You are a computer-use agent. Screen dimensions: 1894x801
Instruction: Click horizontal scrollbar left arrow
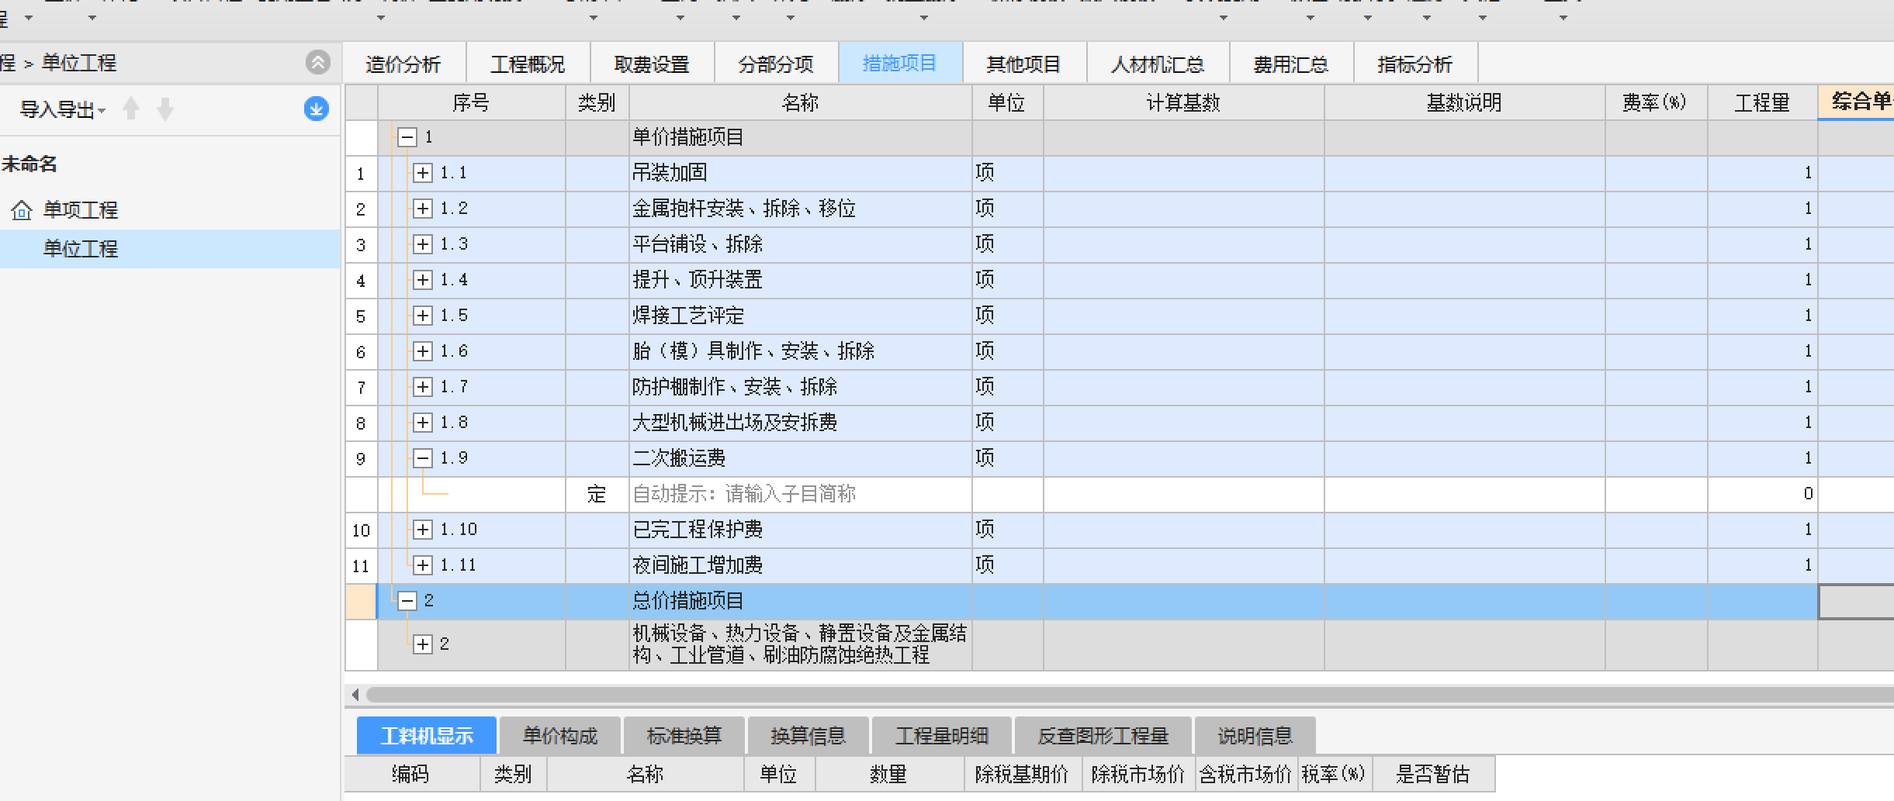pos(355,694)
